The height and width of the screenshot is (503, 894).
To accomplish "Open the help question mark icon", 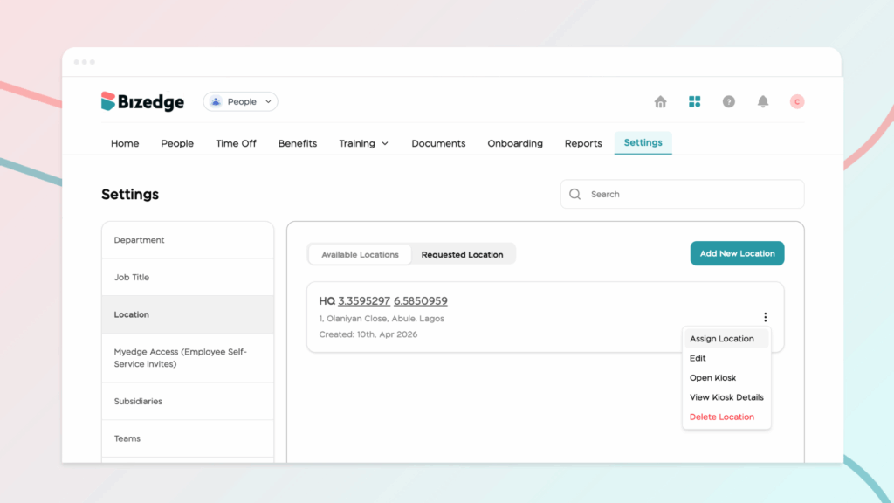I will [729, 101].
